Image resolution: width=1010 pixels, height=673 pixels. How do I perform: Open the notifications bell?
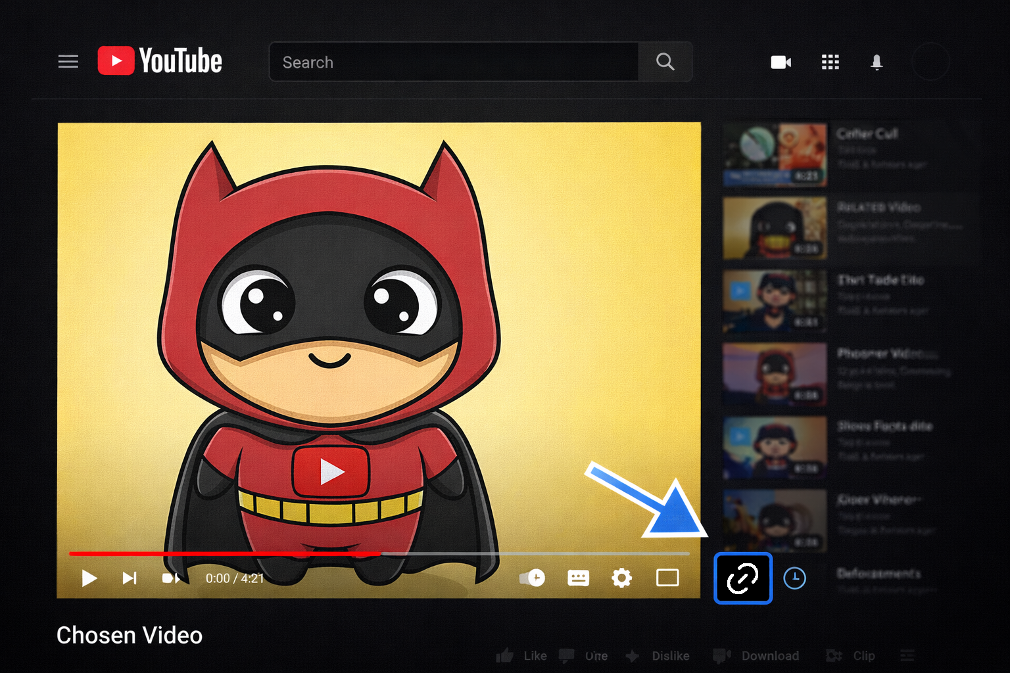coord(876,62)
